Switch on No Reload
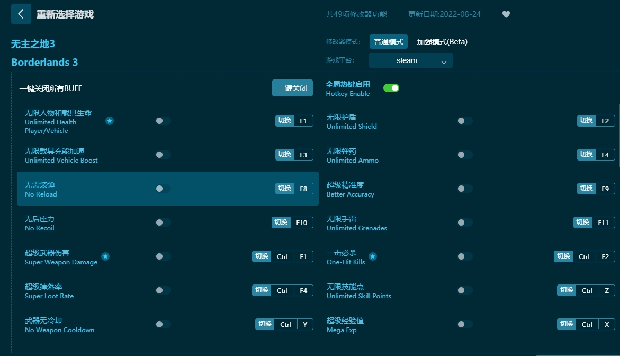 click(x=163, y=189)
